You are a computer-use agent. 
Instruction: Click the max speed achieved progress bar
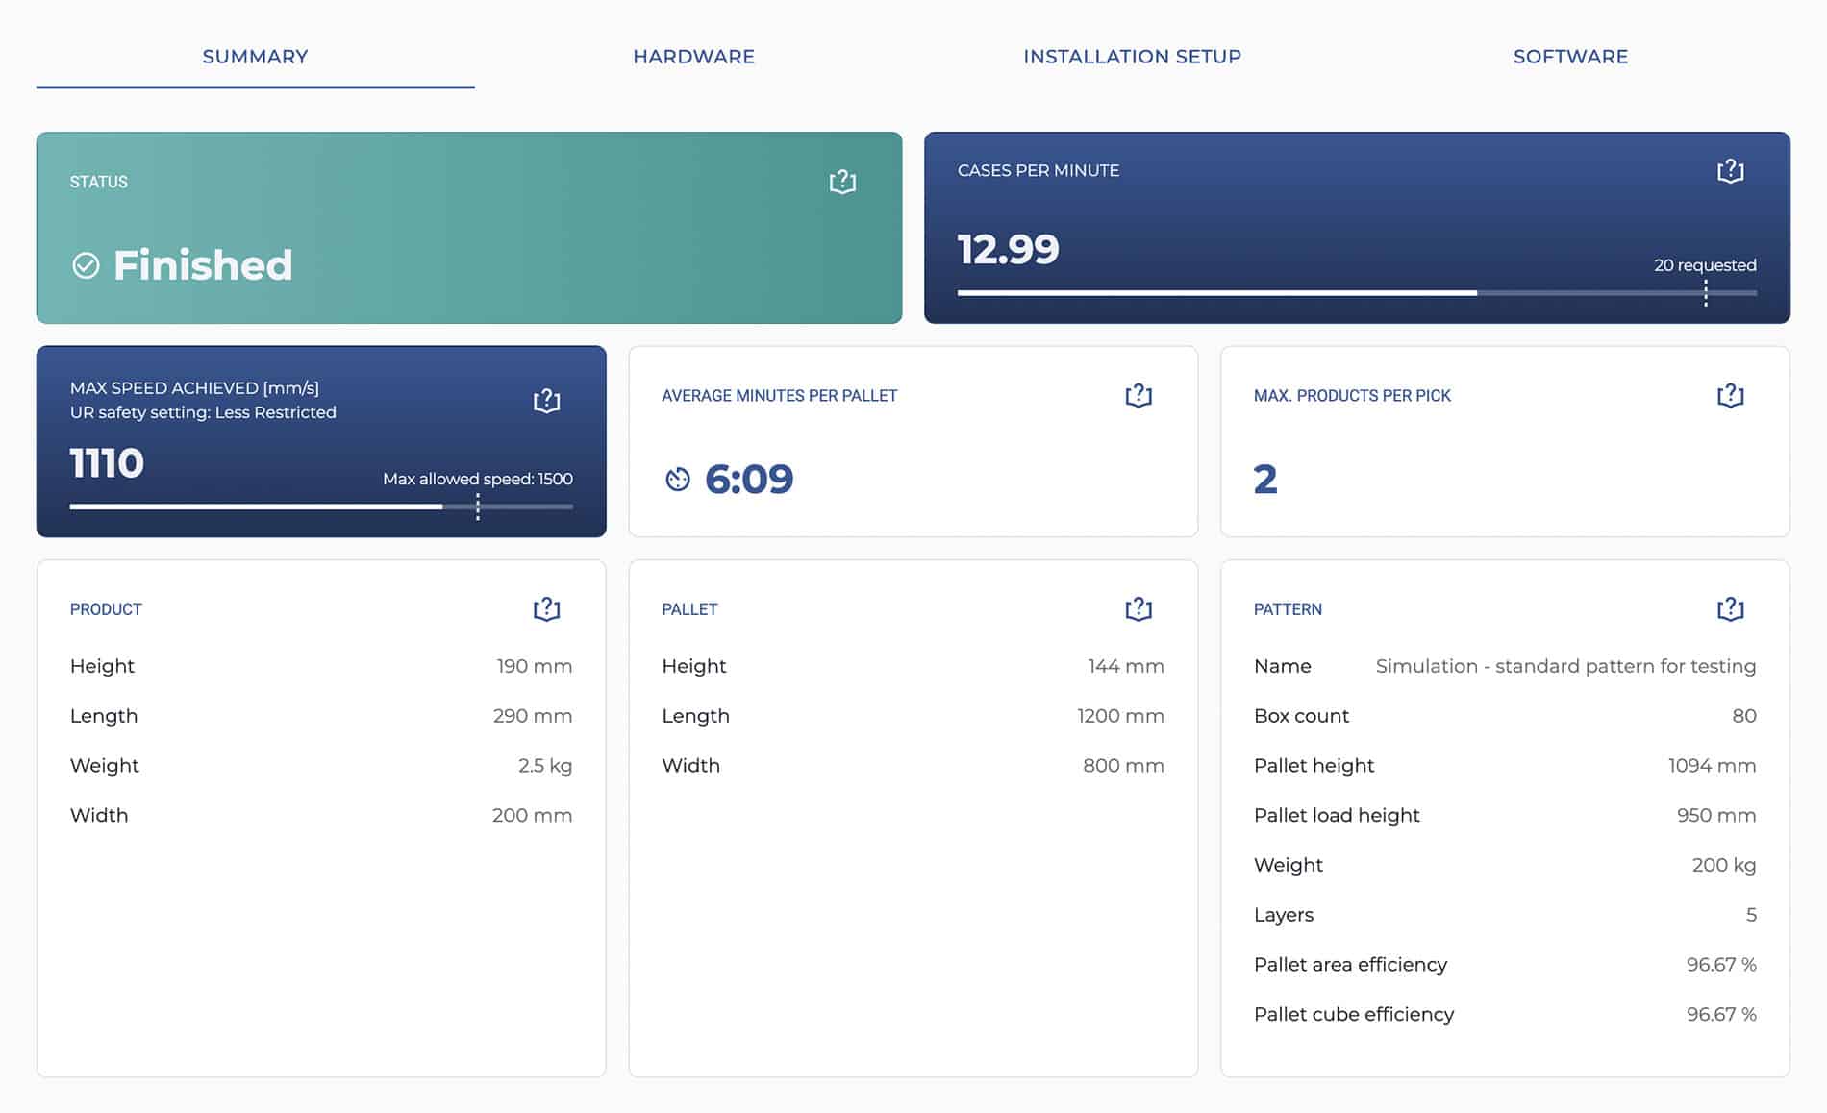point(321,507)
